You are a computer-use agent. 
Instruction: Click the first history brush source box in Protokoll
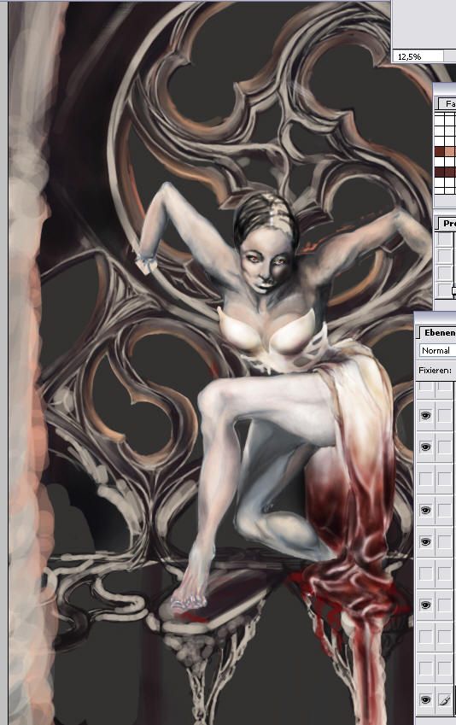(444, 239)
